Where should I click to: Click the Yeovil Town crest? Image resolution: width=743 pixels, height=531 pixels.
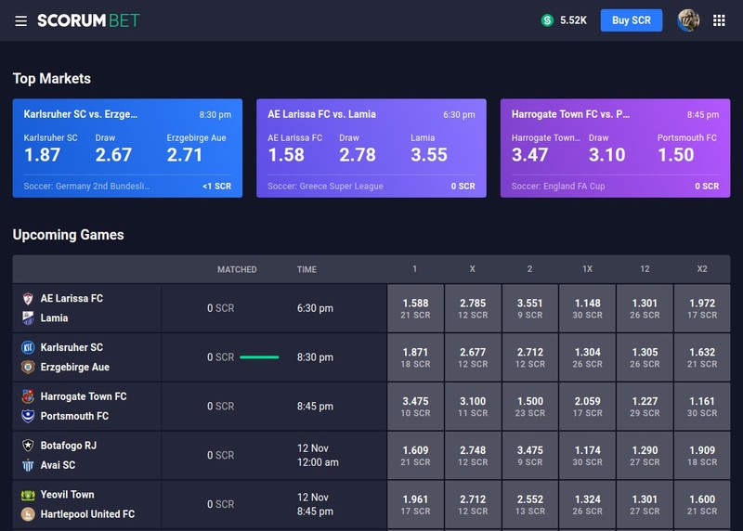[28, 495]
